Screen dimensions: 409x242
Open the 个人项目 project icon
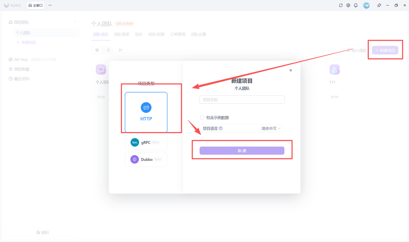101,70
